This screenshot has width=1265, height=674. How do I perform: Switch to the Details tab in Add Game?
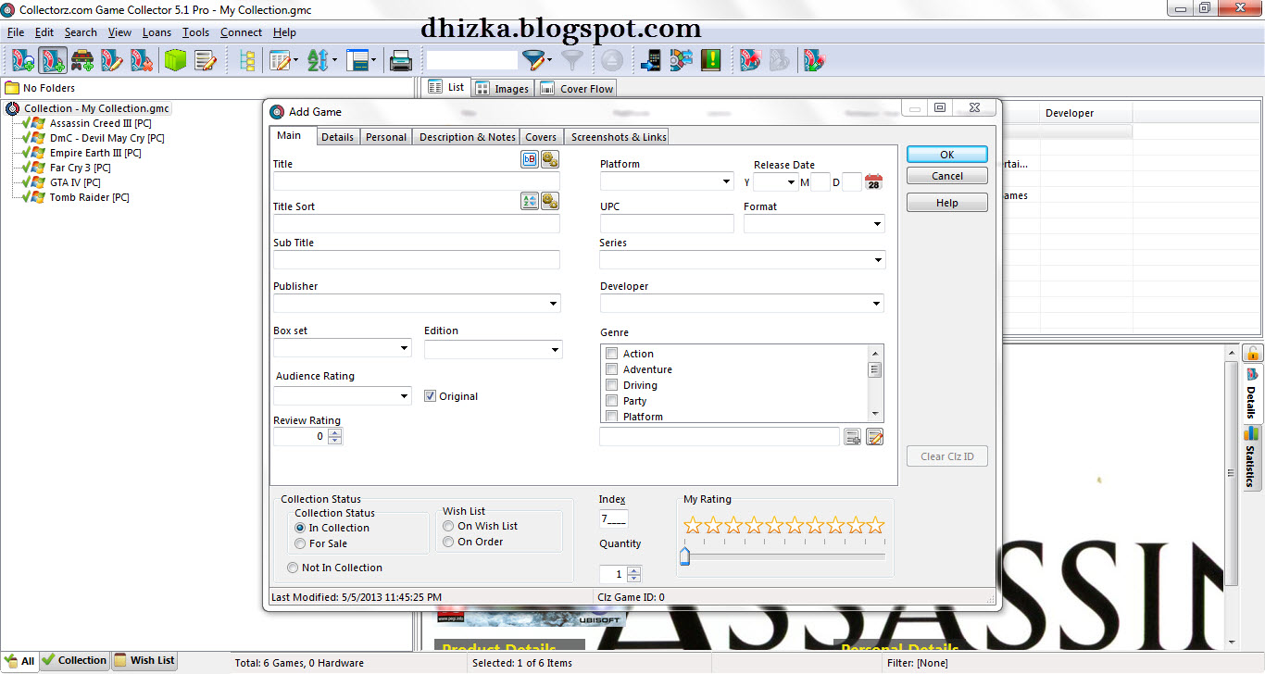click(337, 137)
